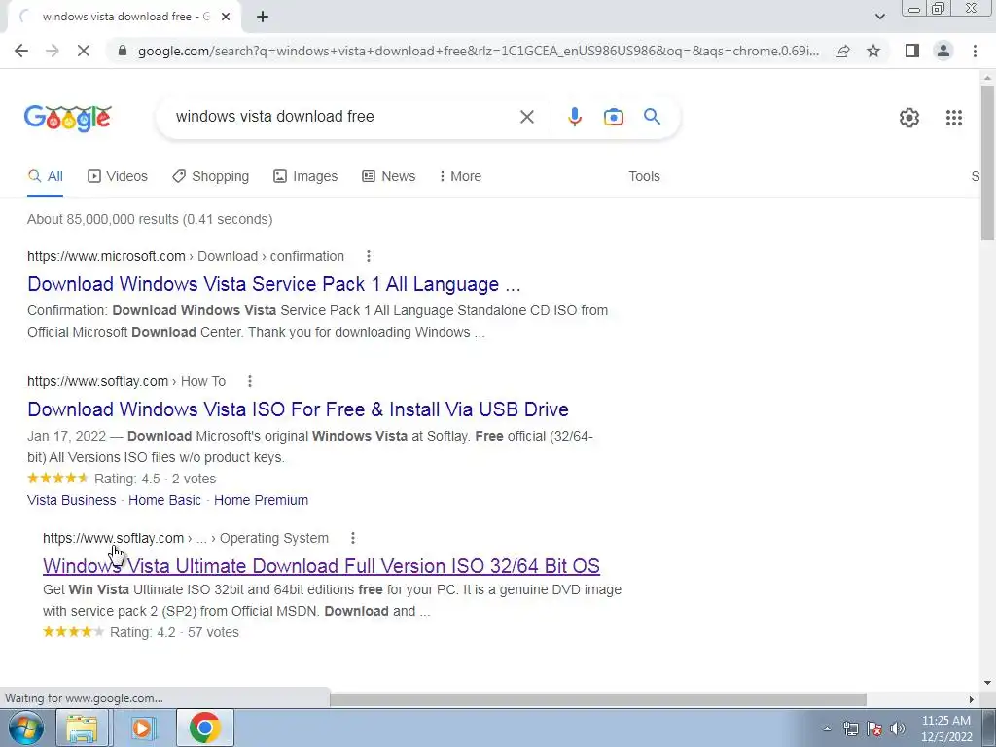This screenshot has height=747, width=996.
Task: Close the 'windows vista download free' tab
Action: pyautogui.click(x=226, y=18)
